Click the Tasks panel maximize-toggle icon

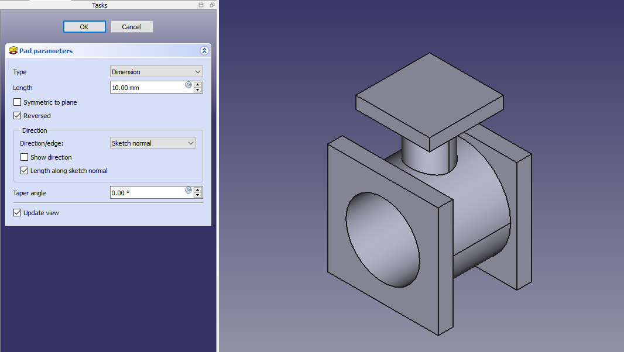tap(201, 5)
